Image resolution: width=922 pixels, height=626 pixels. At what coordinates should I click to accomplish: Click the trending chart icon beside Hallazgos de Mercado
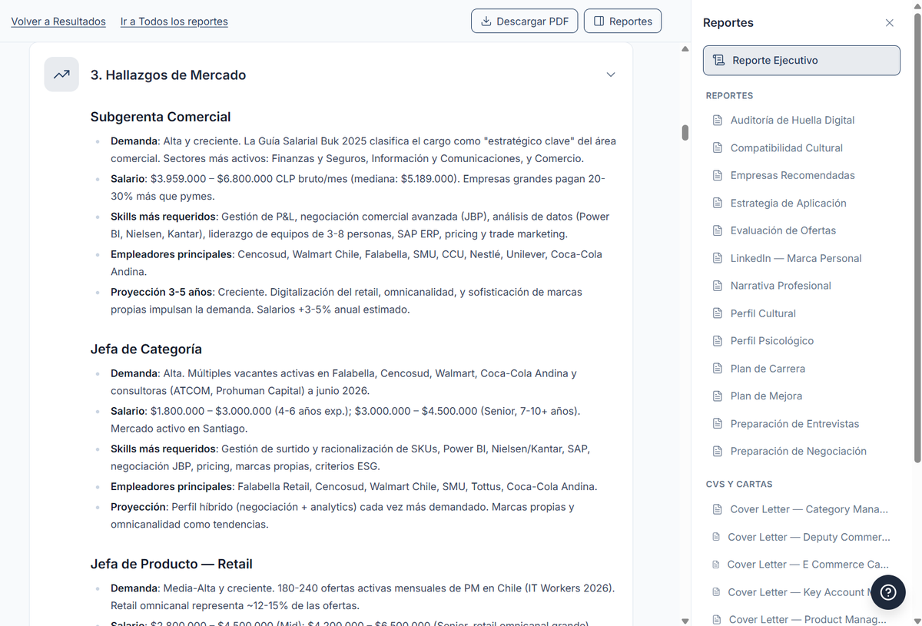click(61, 75)
